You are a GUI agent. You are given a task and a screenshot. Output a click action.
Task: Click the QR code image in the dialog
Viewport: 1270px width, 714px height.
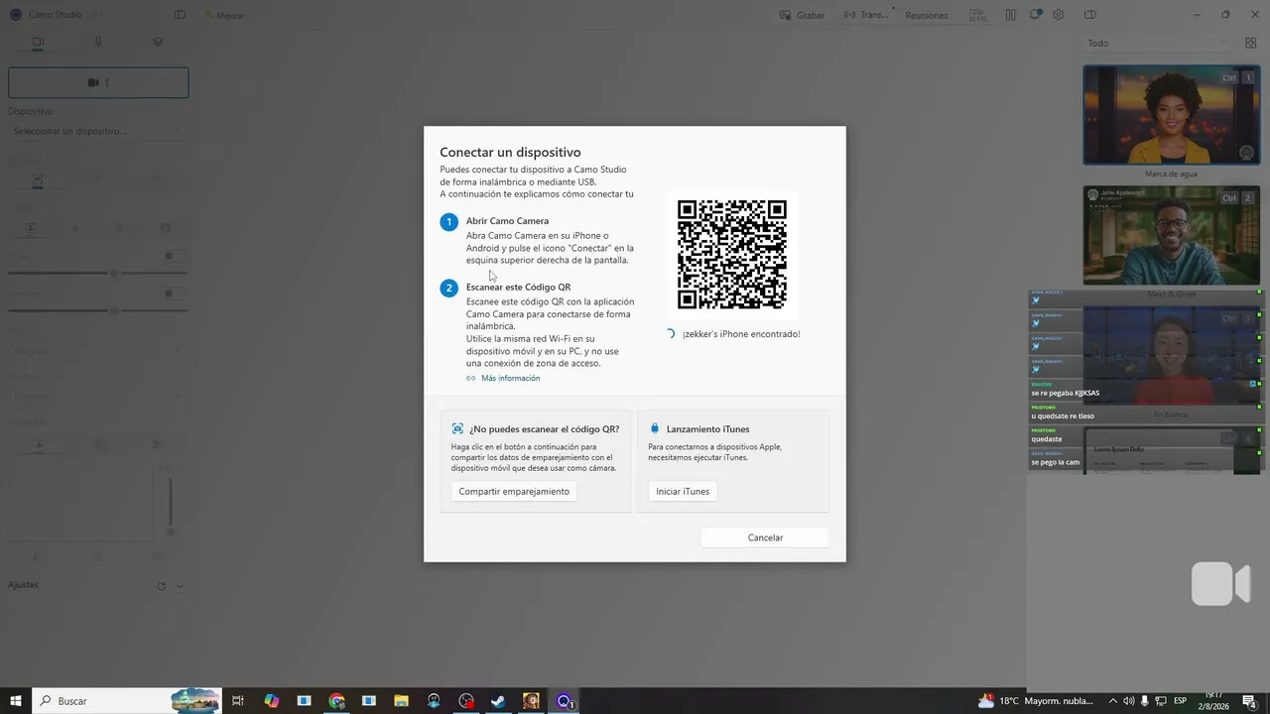click(732, 254)
